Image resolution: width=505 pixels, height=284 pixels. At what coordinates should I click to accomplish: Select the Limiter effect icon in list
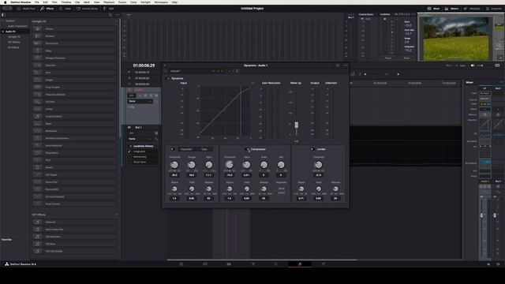coord(37,109)
